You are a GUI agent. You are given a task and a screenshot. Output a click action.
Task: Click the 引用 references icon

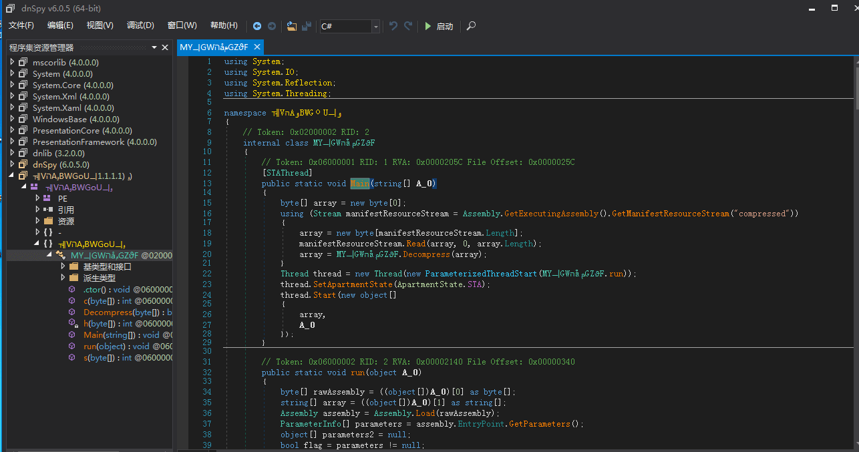[47, 210]
